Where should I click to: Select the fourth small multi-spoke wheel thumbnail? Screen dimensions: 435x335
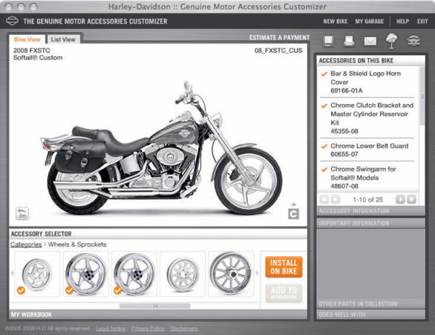(x=183, y=274)
